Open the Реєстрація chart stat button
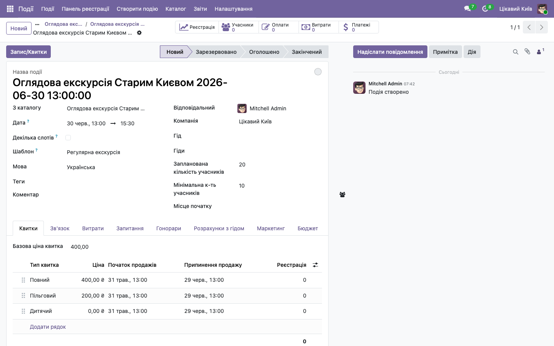Screen dimensions: 554x346 click(197, 27)
